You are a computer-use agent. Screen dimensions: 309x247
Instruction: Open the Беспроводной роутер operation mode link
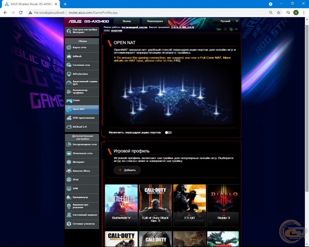click(x=134, y=27)
